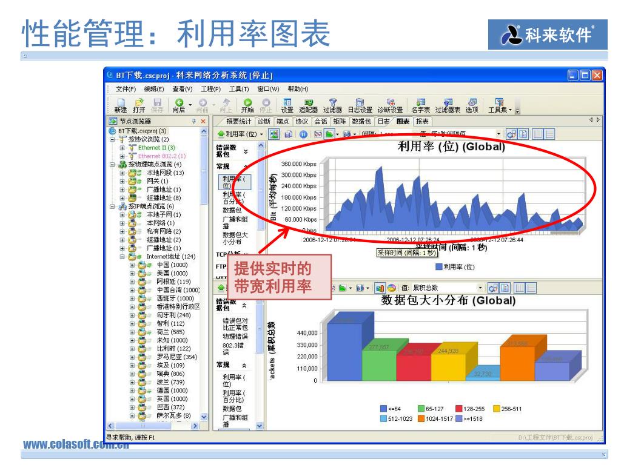This screenshot has height=465, width=621.
Task: Select bar chart type icon in upper chart toolbar
Action: click(347, 134)
